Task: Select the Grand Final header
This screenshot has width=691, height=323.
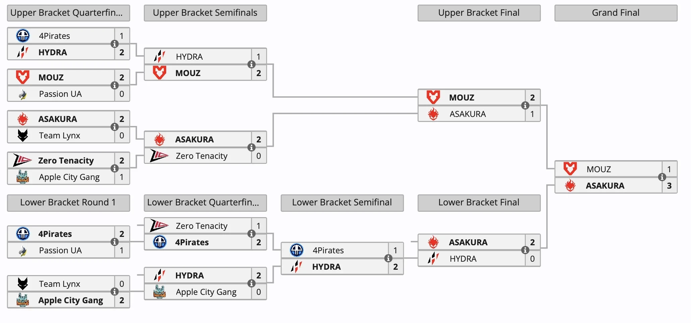Action: (x=616, y=13)
